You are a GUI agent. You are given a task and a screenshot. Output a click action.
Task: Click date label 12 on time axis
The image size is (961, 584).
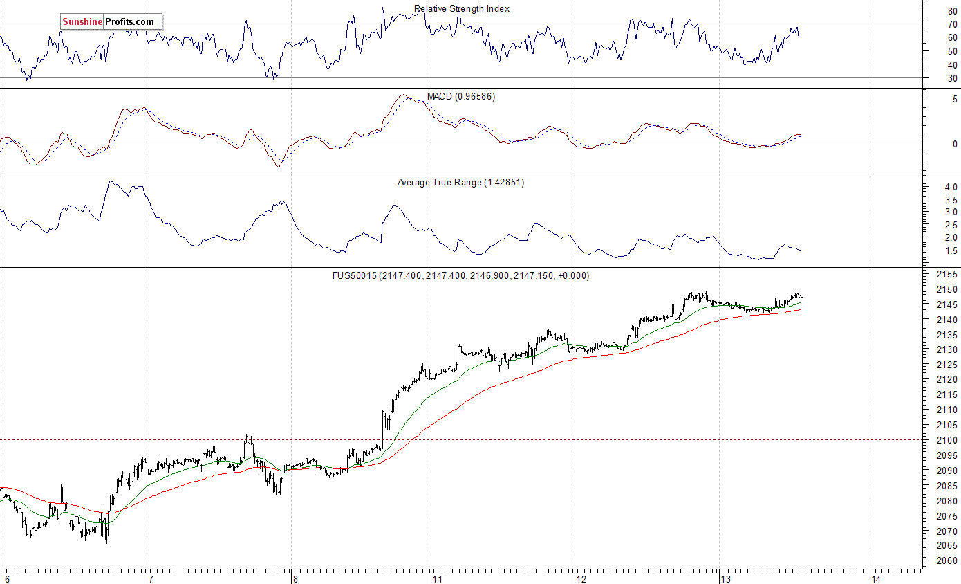[581, 578]
